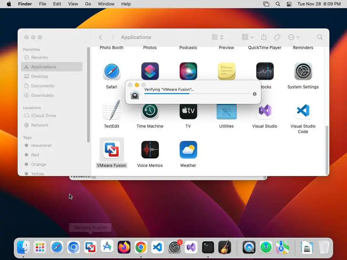Select Recents in the Finder sidebar
Screen dimensions: 347x260
click(52, 57)
